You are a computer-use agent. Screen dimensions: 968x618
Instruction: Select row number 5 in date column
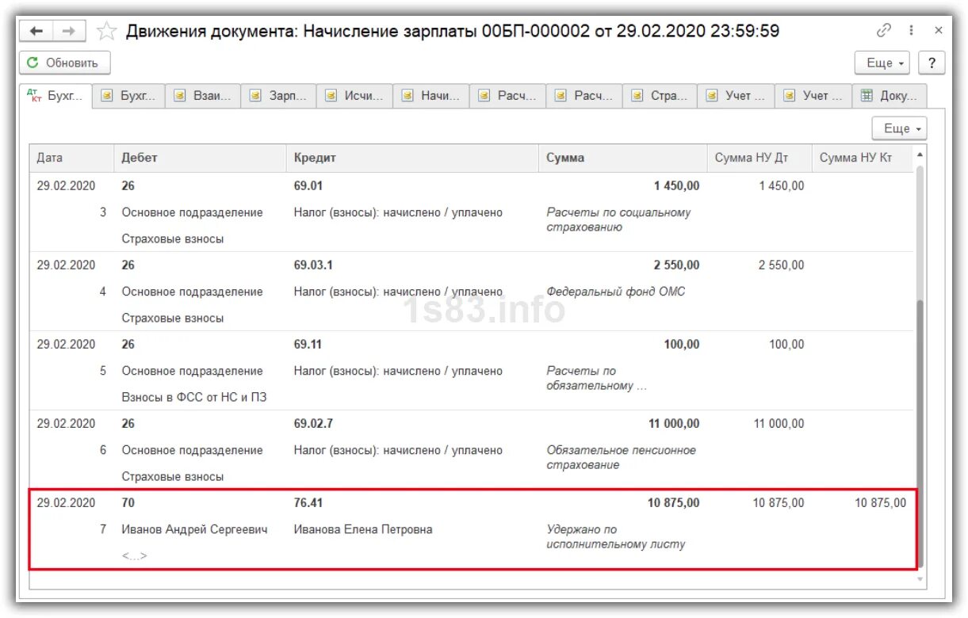tap(102, 371)
